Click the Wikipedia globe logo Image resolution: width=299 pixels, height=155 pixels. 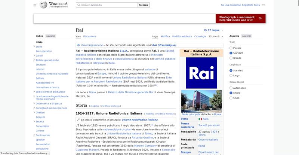(43, 5)
